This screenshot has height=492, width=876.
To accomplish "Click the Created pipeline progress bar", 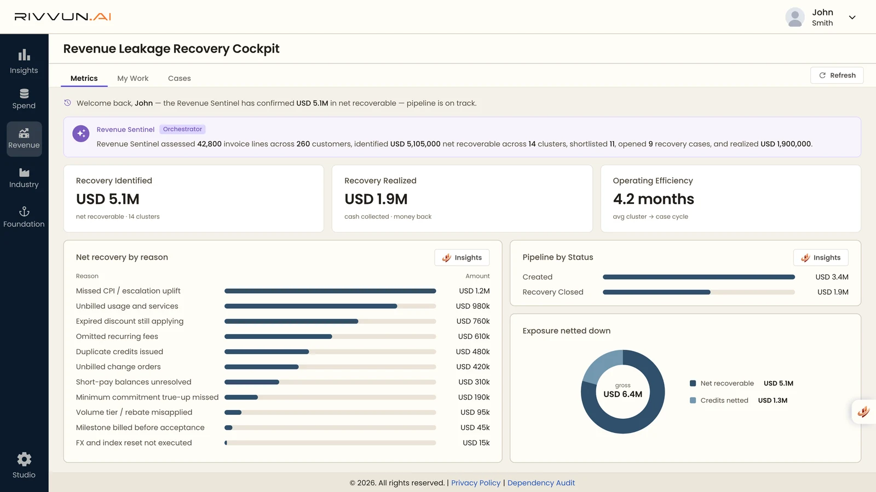I will tap(699, 277).
